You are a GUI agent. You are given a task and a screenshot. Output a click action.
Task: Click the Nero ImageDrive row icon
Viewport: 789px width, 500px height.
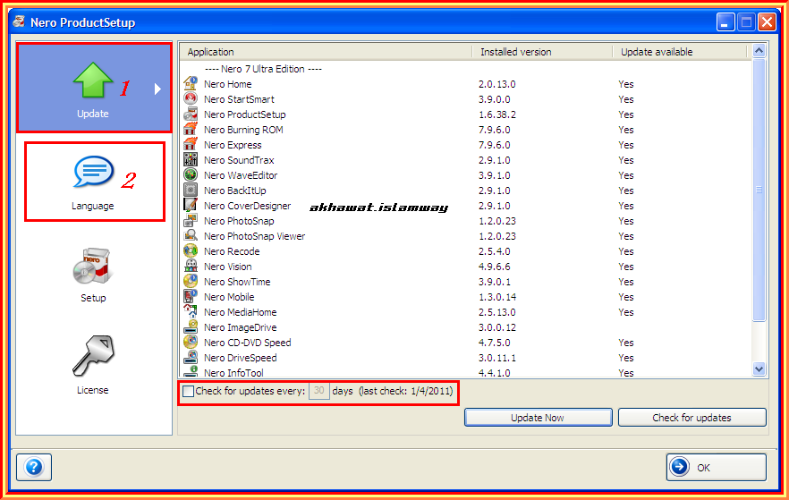pos(191,326)
